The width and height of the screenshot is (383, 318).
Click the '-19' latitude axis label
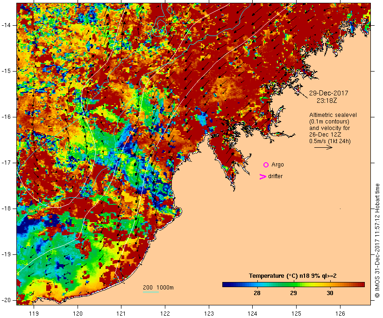point(6,254)
